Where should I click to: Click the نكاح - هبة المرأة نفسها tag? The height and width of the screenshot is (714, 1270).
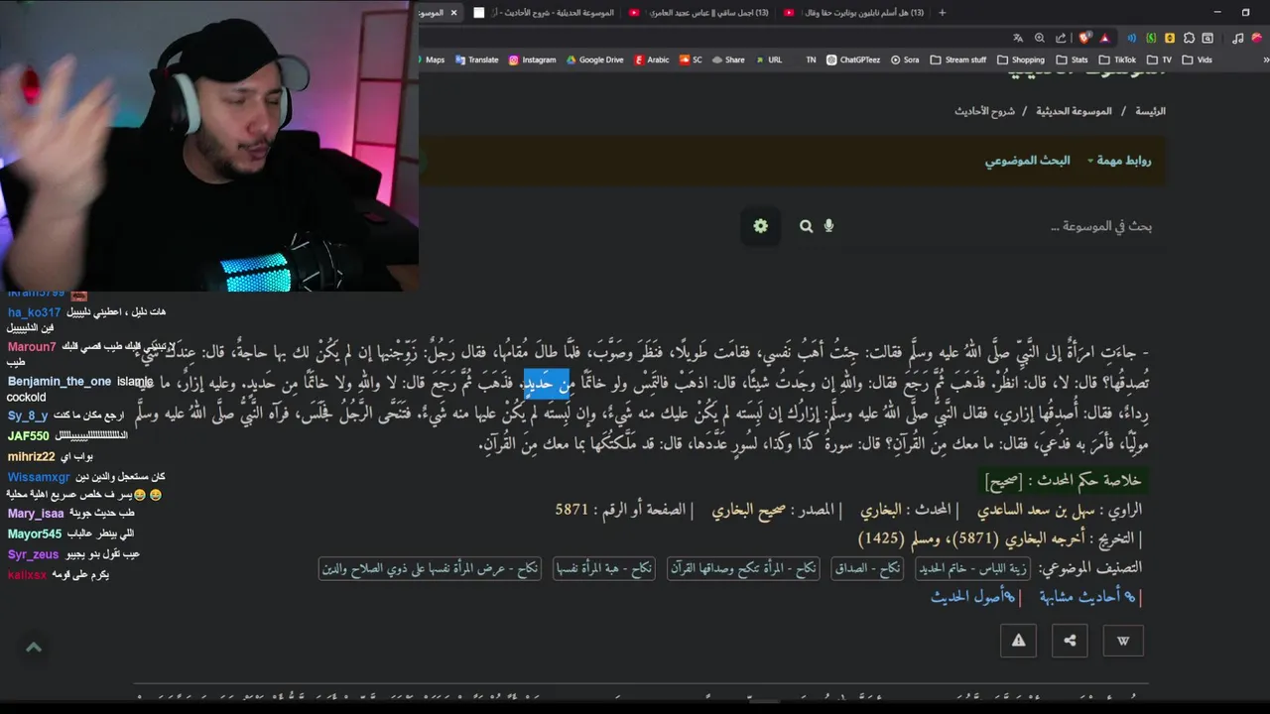(603, 568)
